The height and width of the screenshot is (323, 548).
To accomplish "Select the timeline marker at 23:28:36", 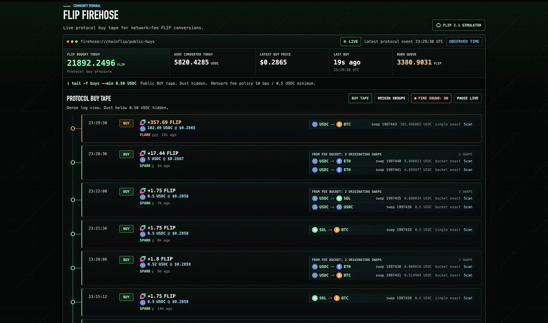I will [x=73, y=163].
